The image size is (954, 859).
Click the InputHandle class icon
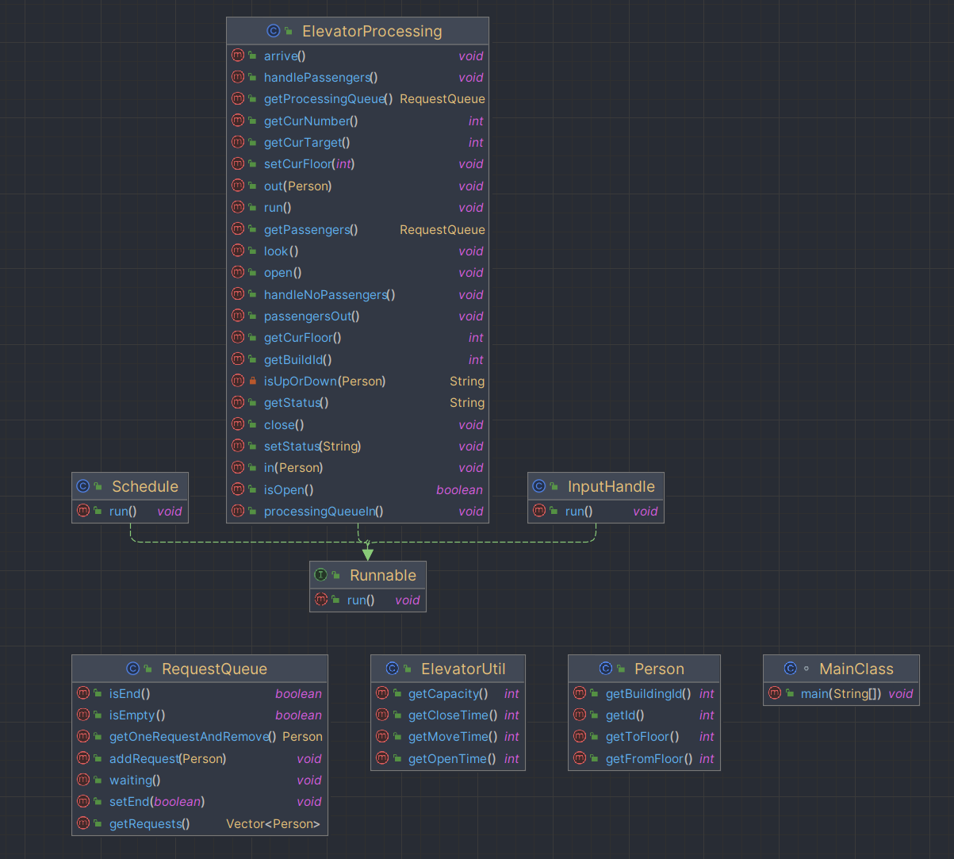pyautogui.click(x=539, y=486)
